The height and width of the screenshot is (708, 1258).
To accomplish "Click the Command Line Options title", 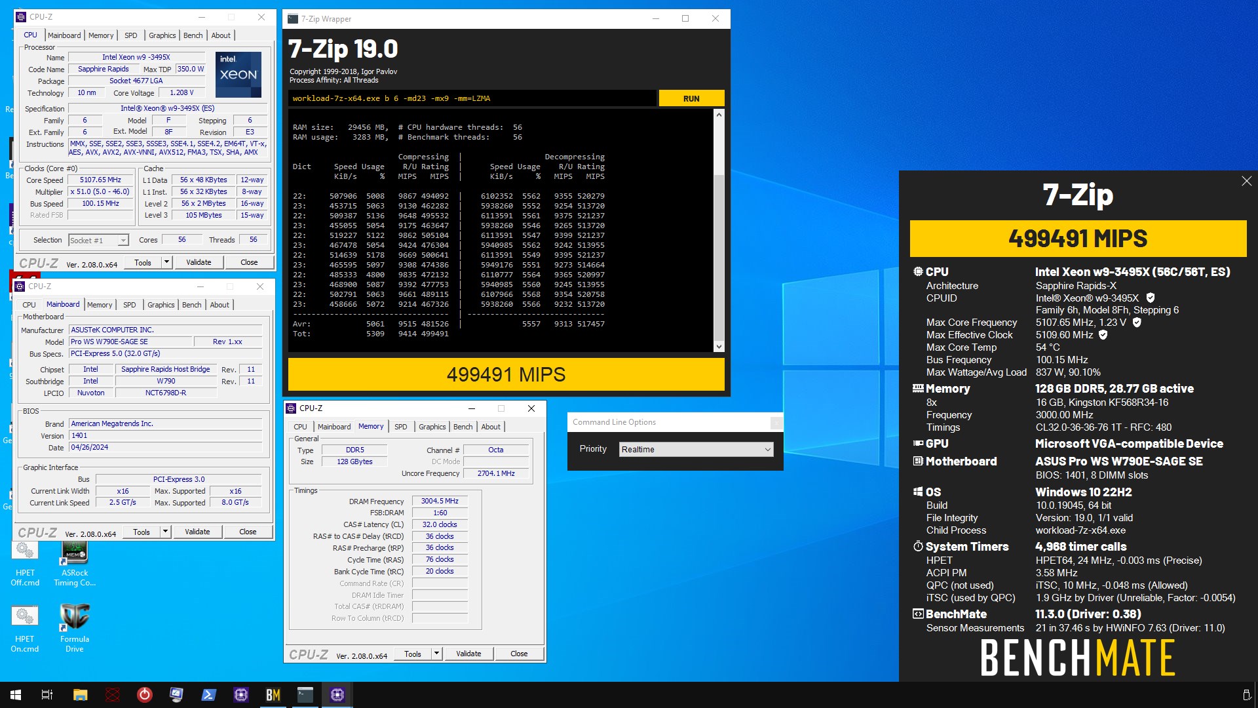I will tap(614, 422).
